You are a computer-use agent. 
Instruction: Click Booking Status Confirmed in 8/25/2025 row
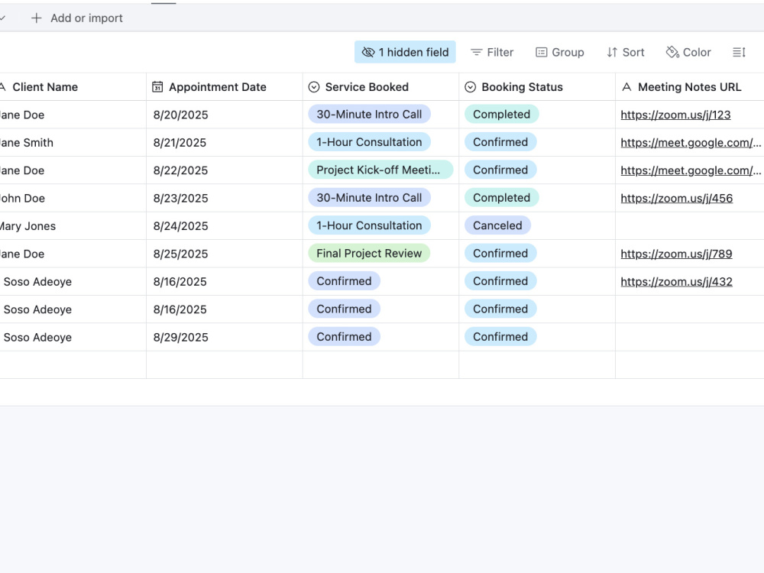[500, 254]
